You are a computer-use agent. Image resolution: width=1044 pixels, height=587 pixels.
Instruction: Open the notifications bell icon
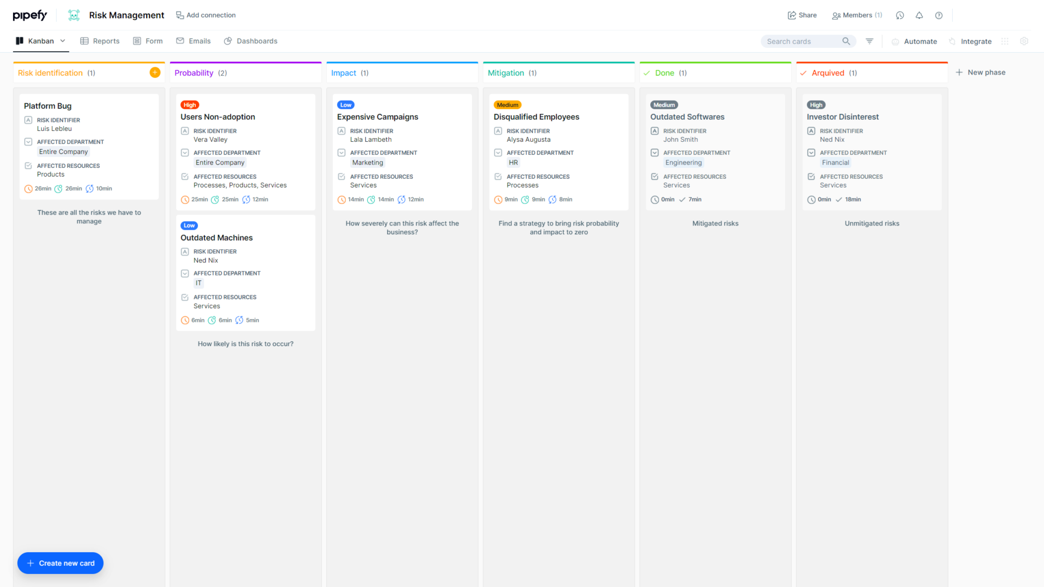click(x=919, y=15)
